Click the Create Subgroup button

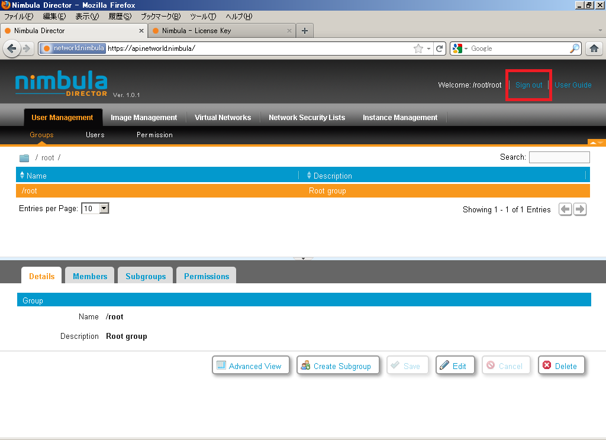tap(338, 365)
